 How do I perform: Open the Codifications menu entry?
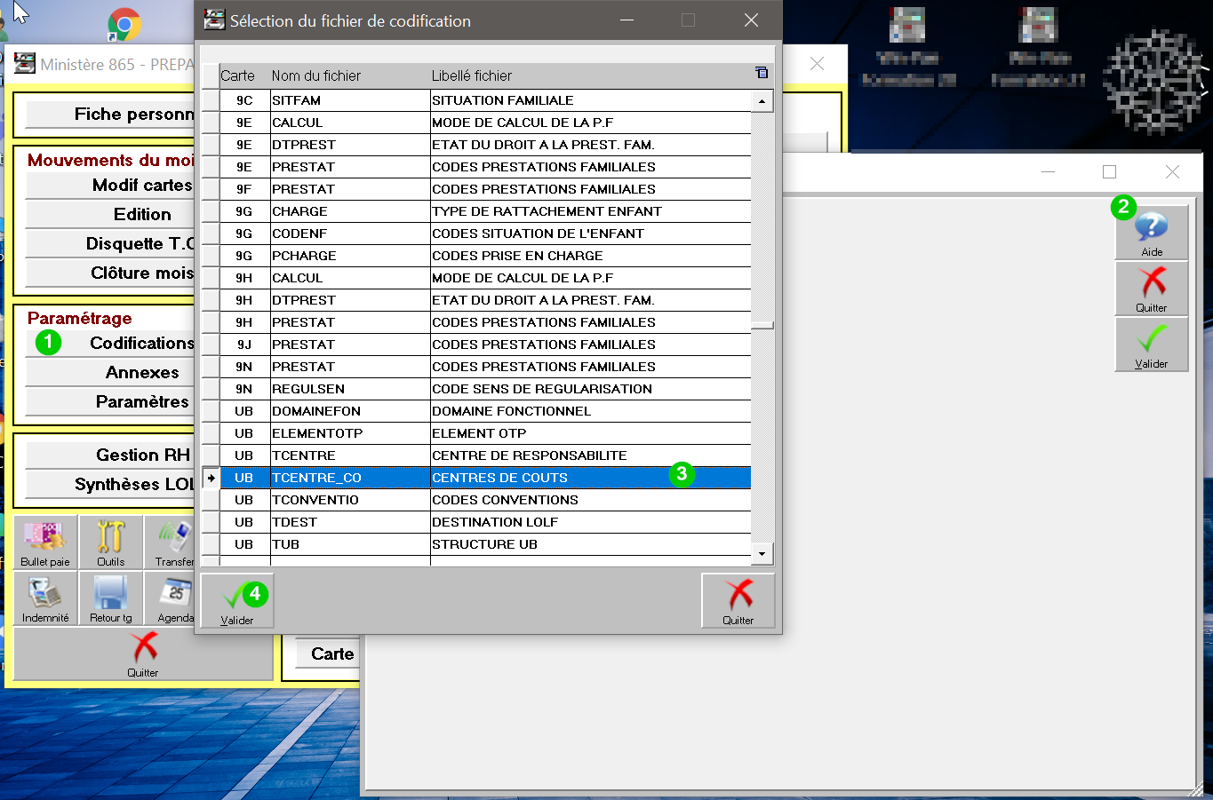pyautogui.click(x=141, y=343)
